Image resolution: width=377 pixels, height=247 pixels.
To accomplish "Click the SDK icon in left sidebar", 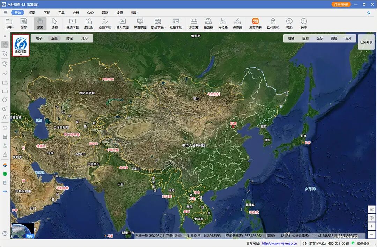I will point(5,192).
